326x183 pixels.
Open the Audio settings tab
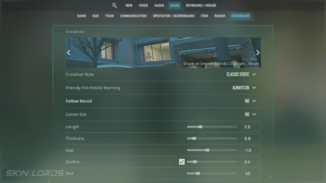click(159, 5)
